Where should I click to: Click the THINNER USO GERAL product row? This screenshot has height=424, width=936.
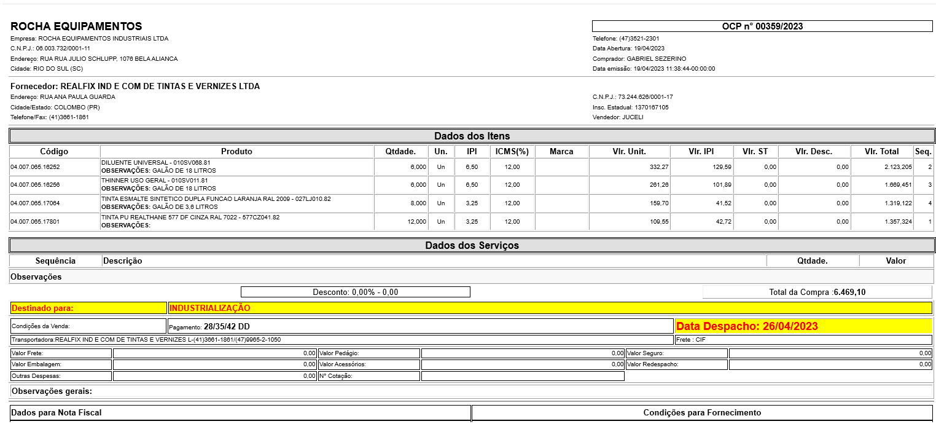coord(237,185)
